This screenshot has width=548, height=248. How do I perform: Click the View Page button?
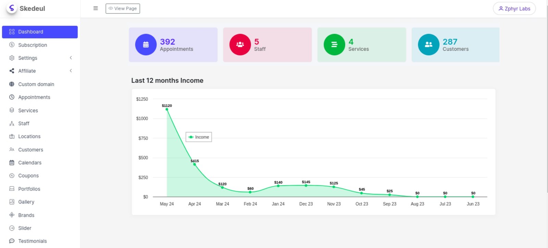(x=123, y=9)
